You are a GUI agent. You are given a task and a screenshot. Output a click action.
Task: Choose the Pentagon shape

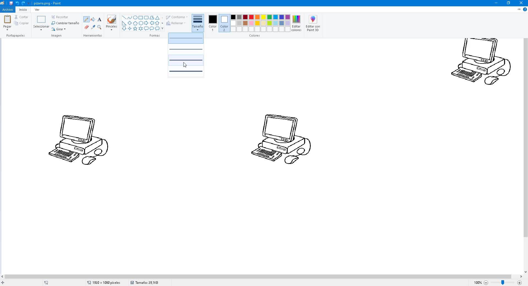click(x=135, y=23)
